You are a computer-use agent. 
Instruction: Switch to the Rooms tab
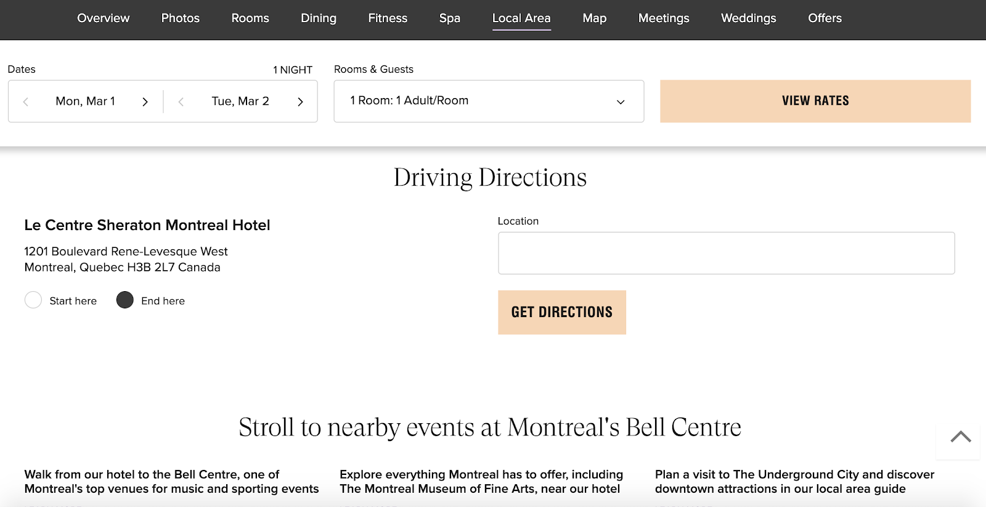250,18
